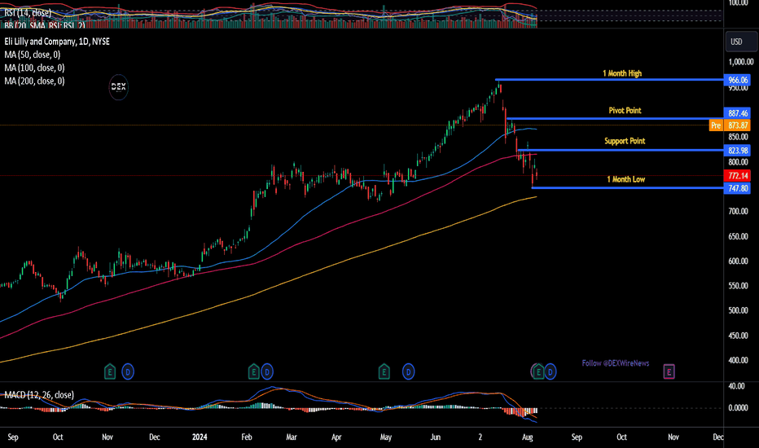
Task: Click the Jun label on the time axis
Action: pos(436,437)
